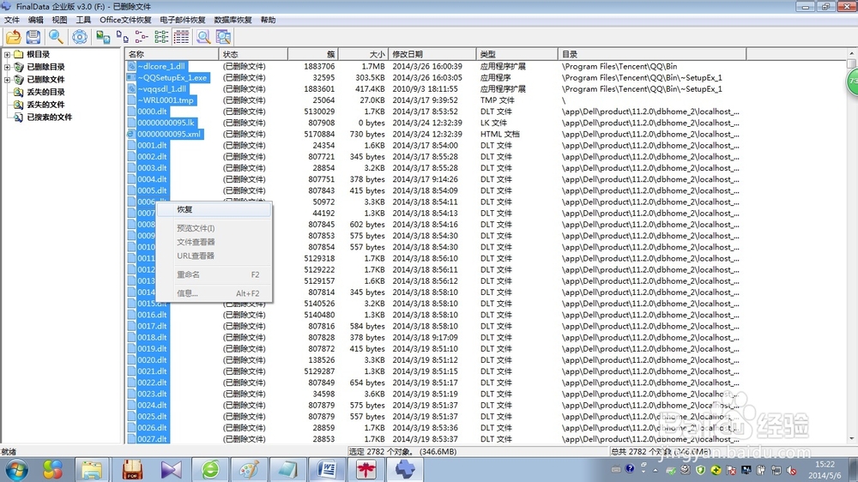858x482 pixels.
Task: Sort by the 状态 column header
Action: coord(253,54)
